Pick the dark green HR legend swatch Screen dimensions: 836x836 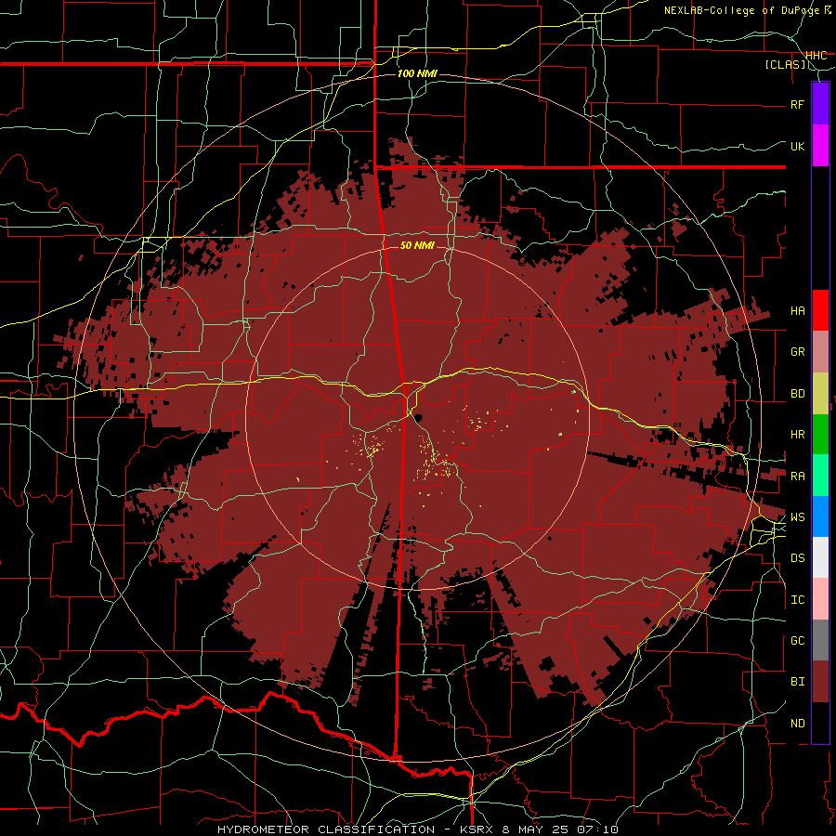click(x=820, y=434)
